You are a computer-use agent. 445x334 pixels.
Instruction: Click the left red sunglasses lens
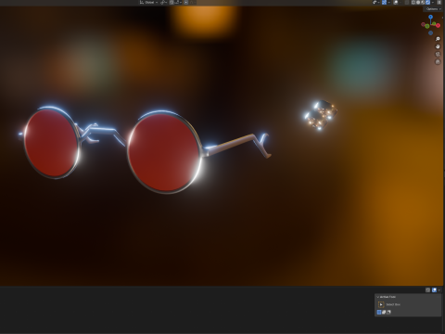(x=51, y=143)
